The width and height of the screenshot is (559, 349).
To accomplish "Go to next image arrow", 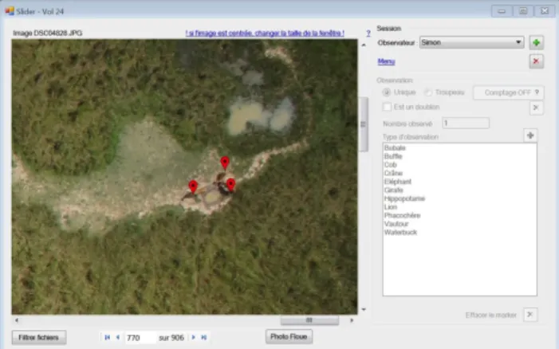I will [x=193, y=337].
